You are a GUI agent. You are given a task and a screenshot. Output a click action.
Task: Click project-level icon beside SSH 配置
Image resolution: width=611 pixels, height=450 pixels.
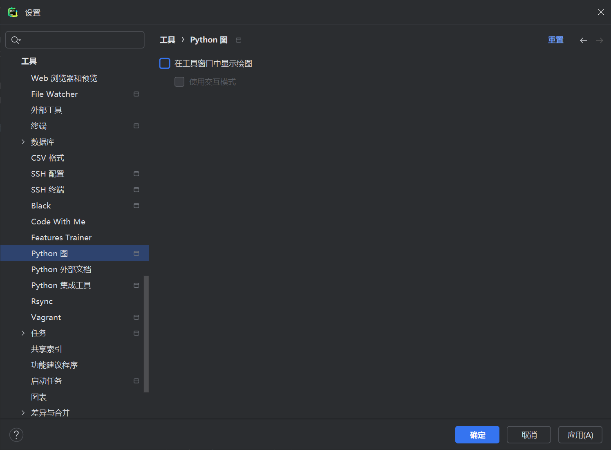[136, 174]
